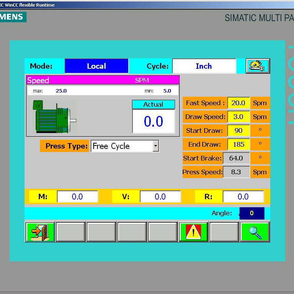Click the Inch cycle field
This screenshot has width=294, height=294.
(x=204, y=66)
